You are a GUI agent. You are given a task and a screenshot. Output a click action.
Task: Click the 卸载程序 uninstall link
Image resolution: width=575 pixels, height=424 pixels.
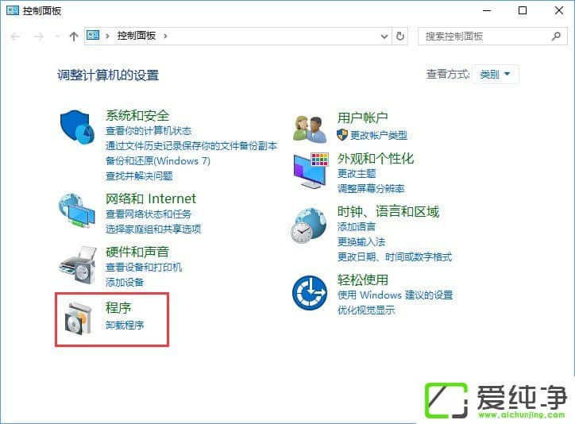(x=125, y=326)
